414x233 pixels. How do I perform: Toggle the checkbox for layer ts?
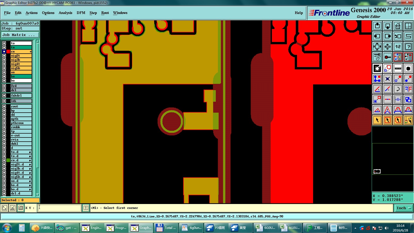(4, 47)
